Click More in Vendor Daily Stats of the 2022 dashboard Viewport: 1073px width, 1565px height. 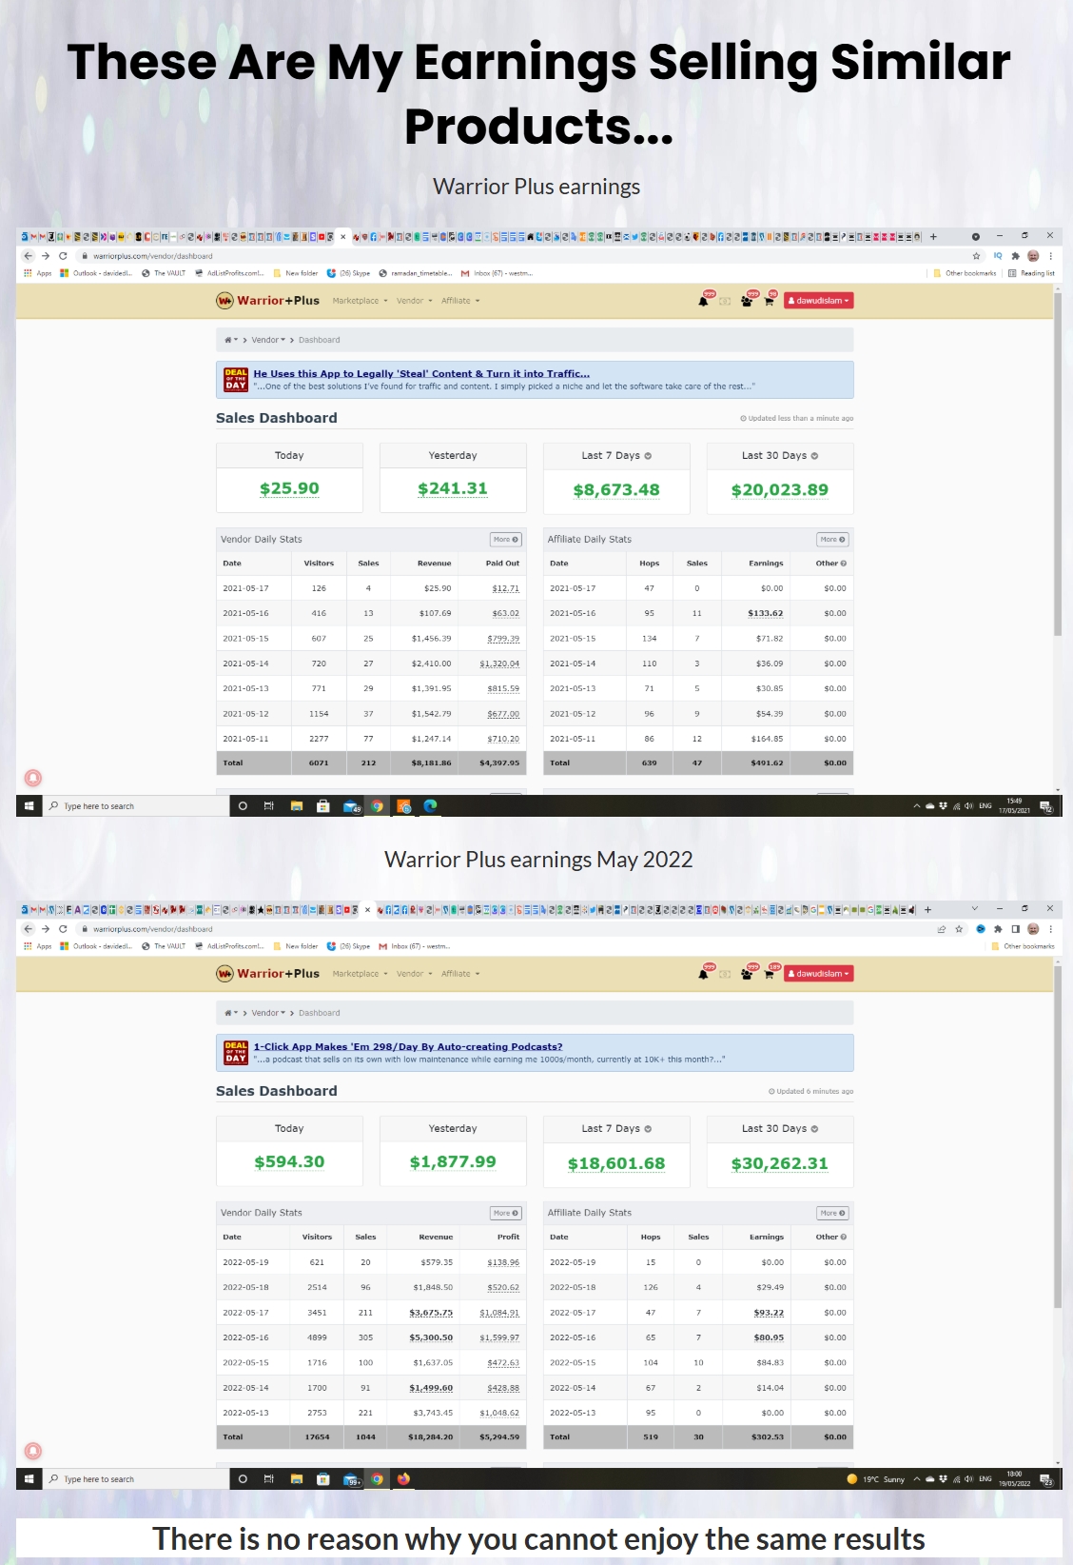click(505, 1213)
